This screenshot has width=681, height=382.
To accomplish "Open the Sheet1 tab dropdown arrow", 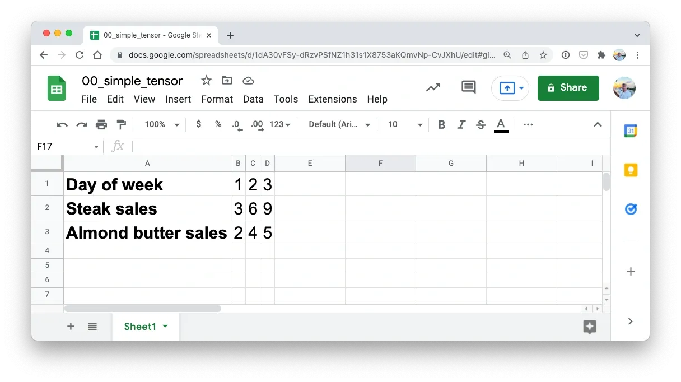I will pos(165,327).
